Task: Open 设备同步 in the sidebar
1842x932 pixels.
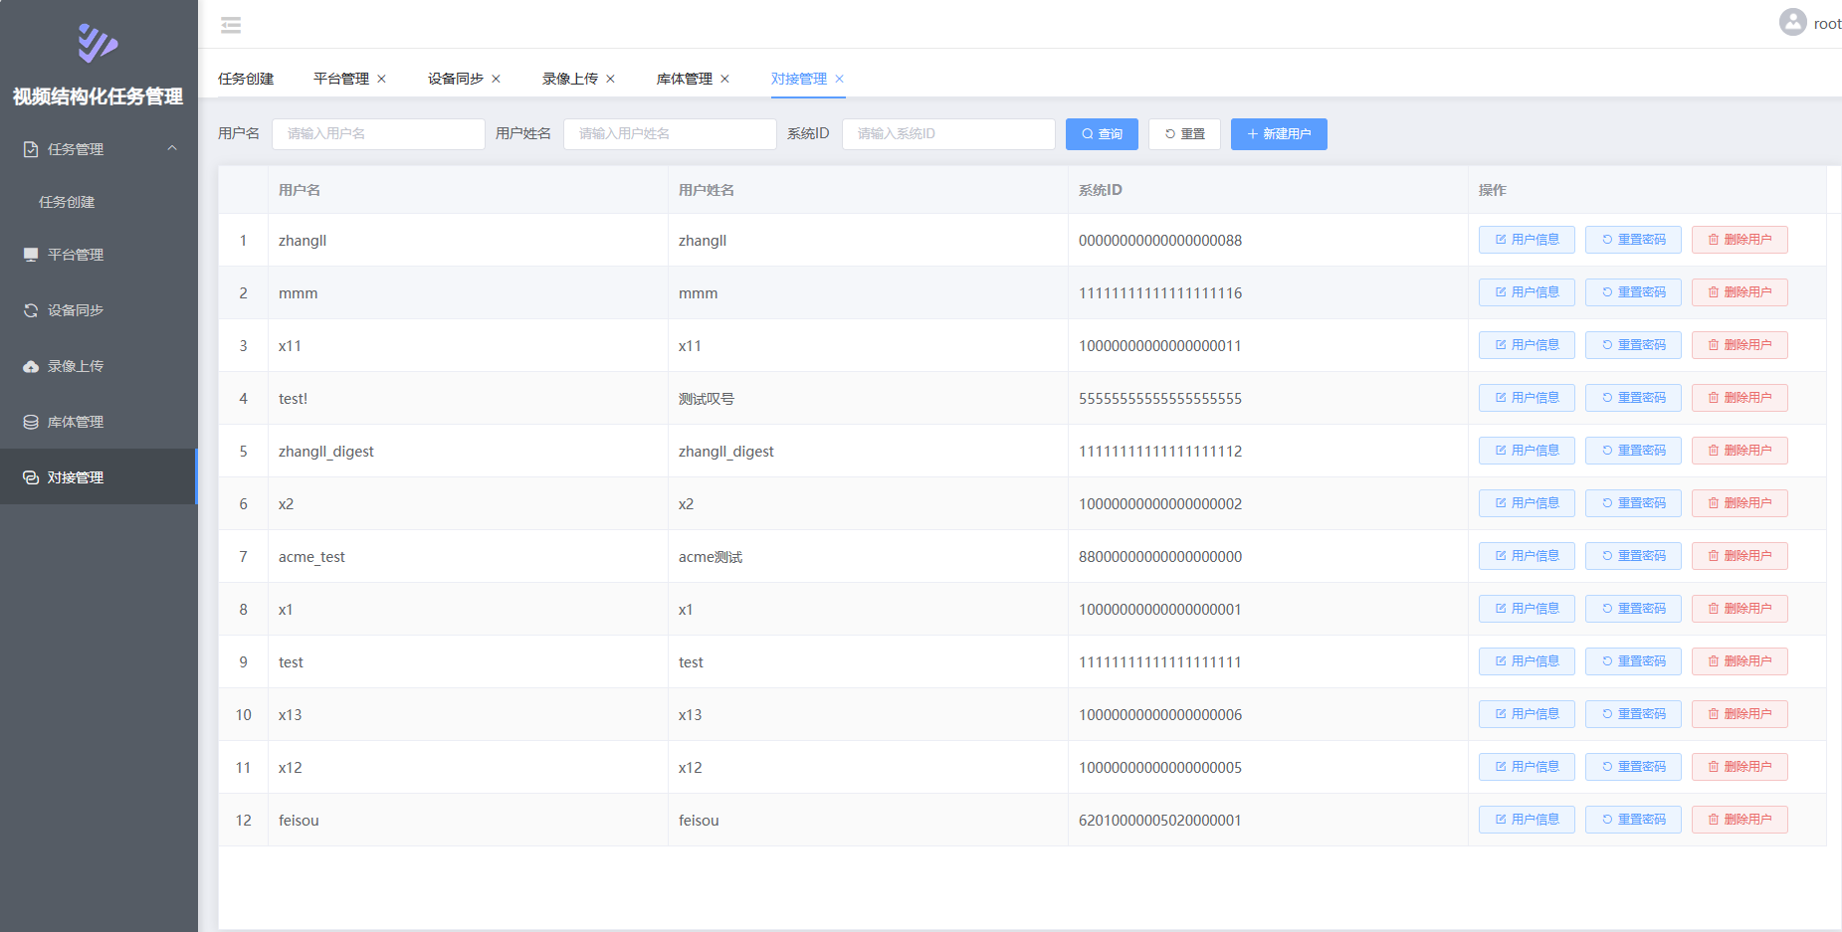Action: click(99, 310)
